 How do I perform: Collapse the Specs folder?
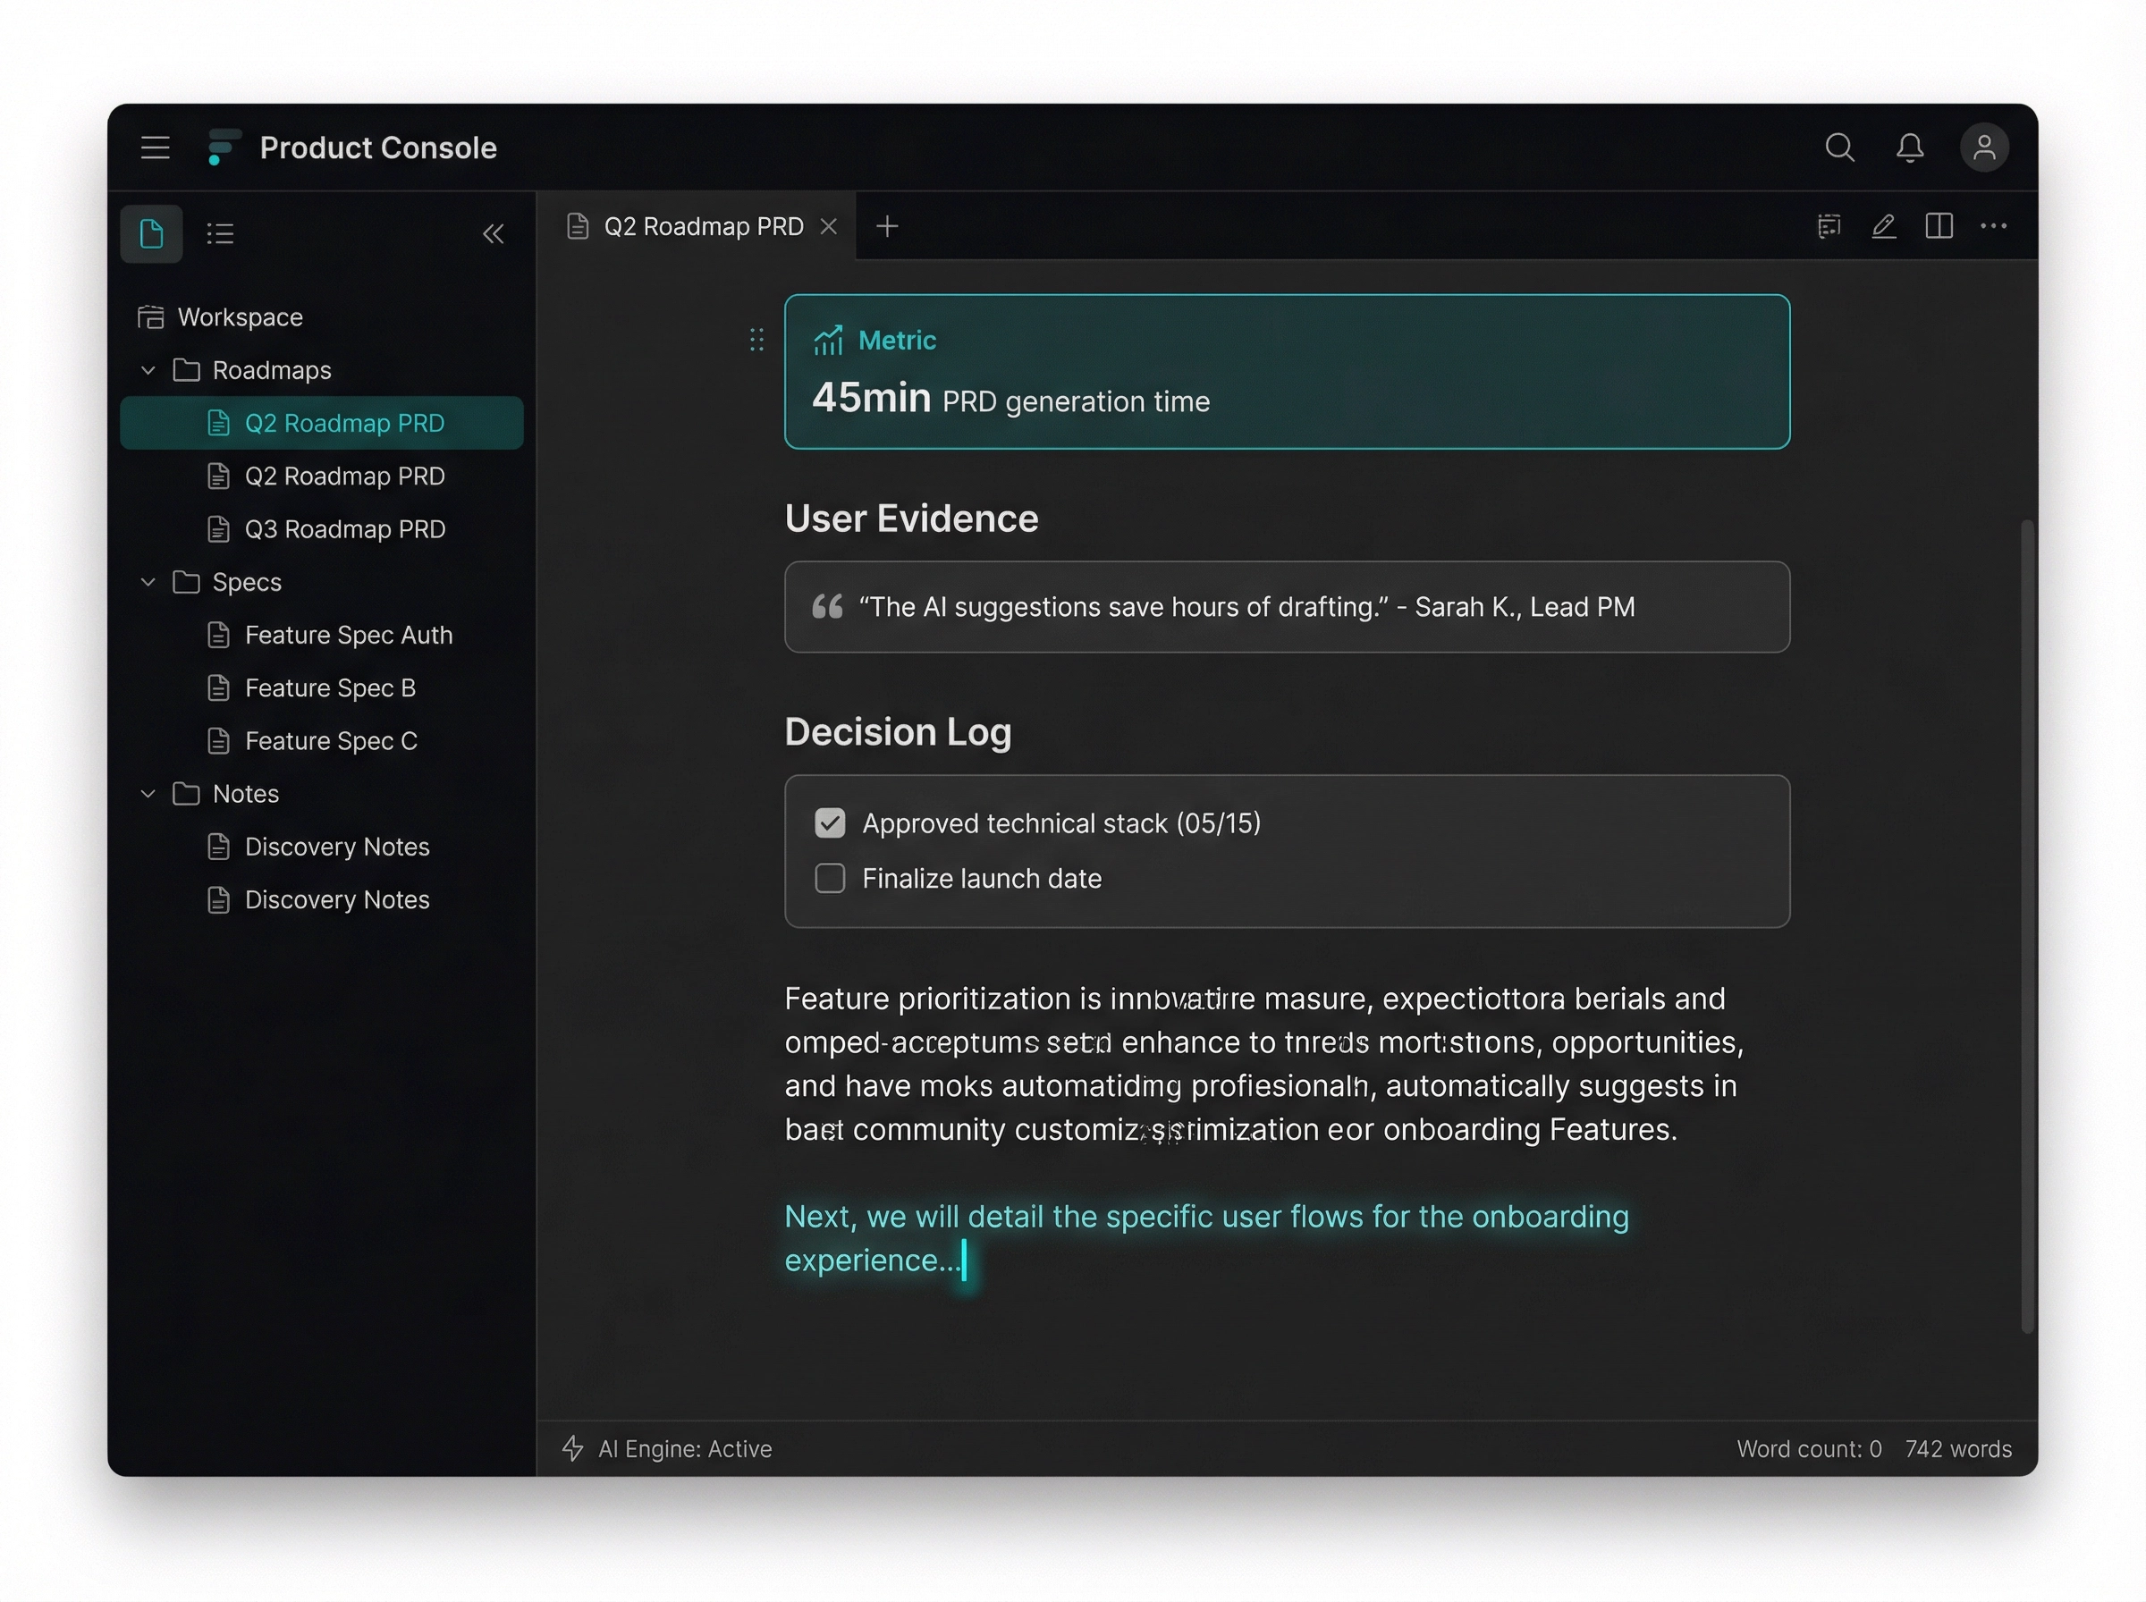(x=148, y=582)
